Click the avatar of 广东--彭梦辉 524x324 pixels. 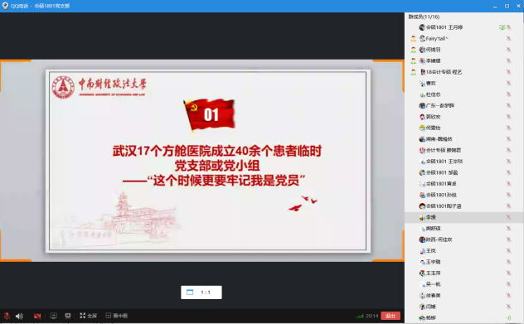[422, 105]
